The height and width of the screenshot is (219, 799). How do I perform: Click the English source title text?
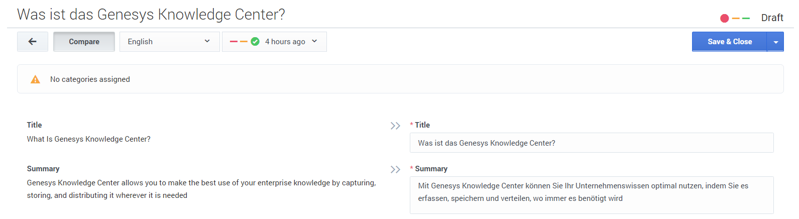click(x=89, y=139)
